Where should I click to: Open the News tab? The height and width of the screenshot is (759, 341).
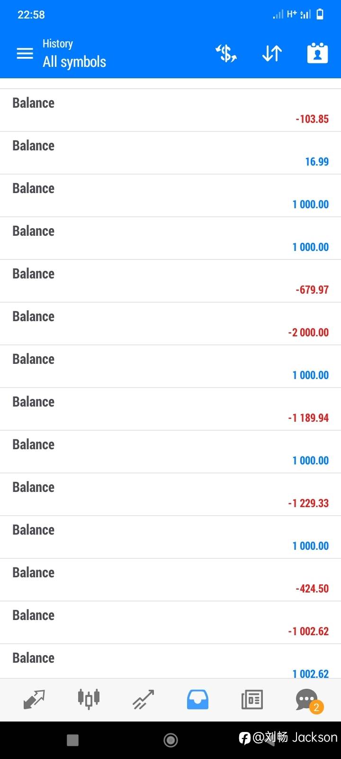click(252, 699)
